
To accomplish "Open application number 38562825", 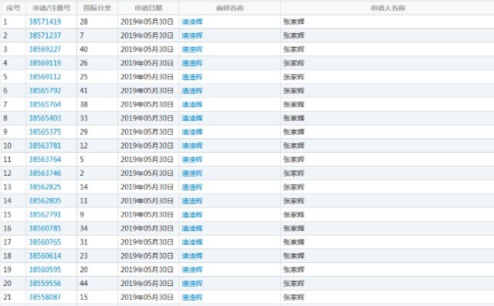I will [45, 187].
